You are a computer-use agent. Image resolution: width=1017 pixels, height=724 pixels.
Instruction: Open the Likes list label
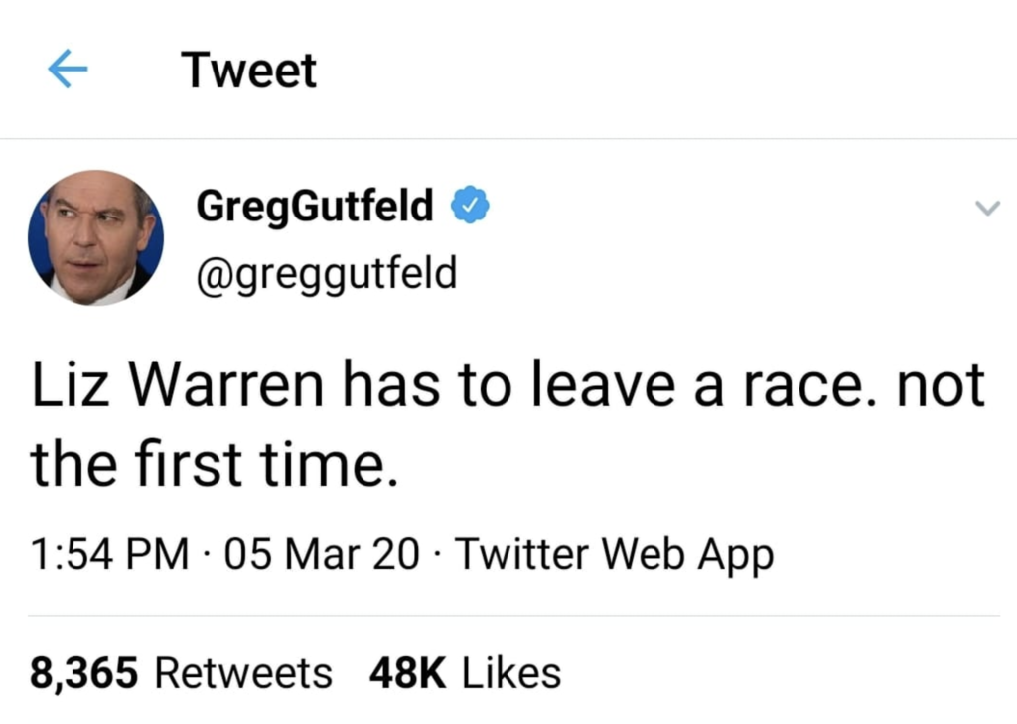pyautogui.click(x=511, y=673)
